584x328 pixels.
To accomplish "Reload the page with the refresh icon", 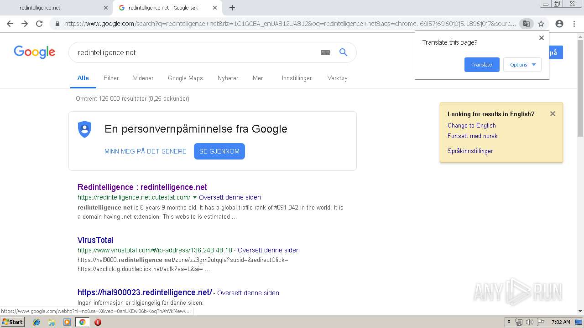I will point(39,24).
